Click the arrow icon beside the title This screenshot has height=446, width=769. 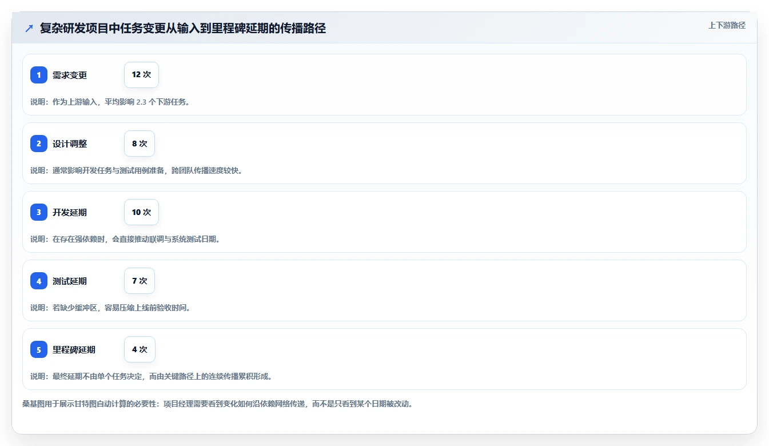29,28
